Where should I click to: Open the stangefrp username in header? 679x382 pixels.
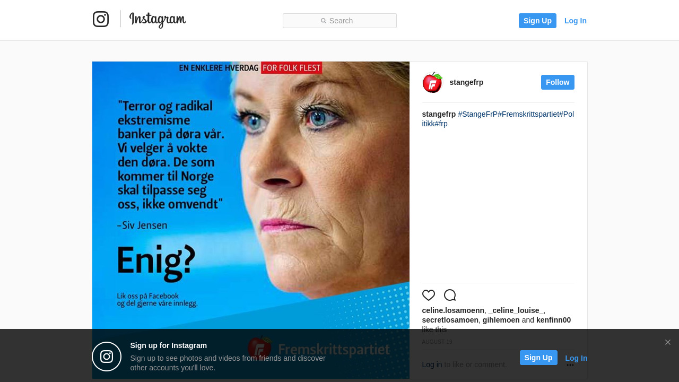466,82
